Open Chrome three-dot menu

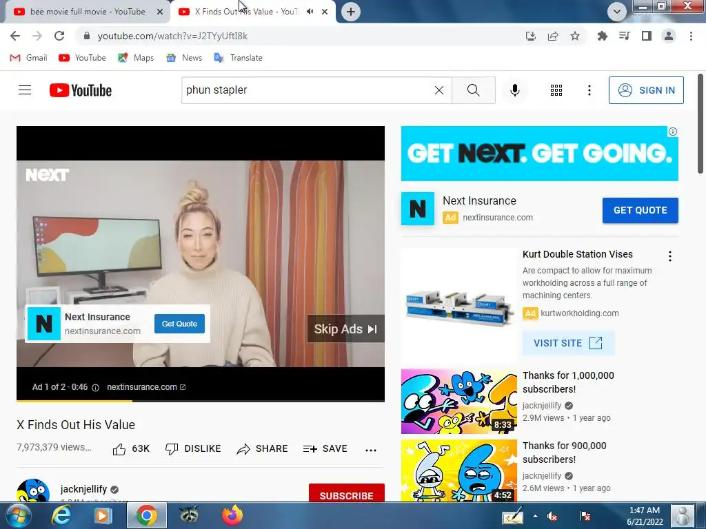[691, 36]
